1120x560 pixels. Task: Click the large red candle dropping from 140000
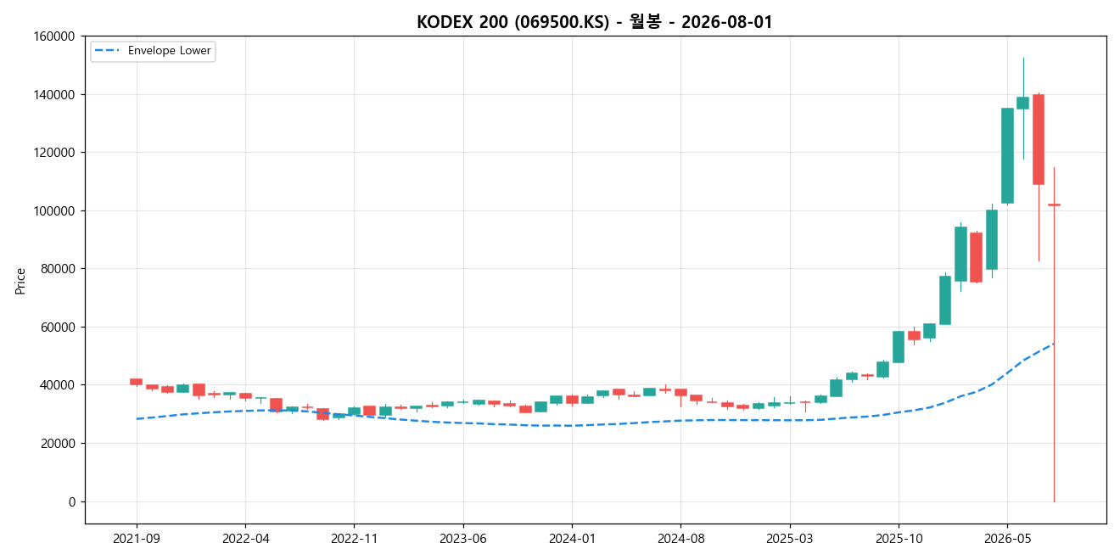pos(1039,139)
